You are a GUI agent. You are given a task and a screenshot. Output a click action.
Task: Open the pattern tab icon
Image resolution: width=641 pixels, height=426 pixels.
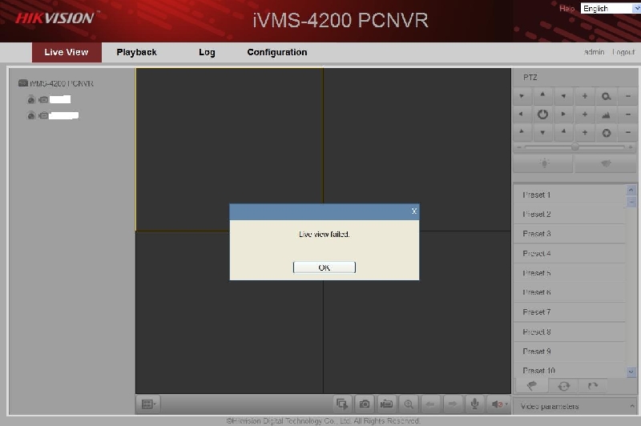pyautogui.click(x=592, y=386)
